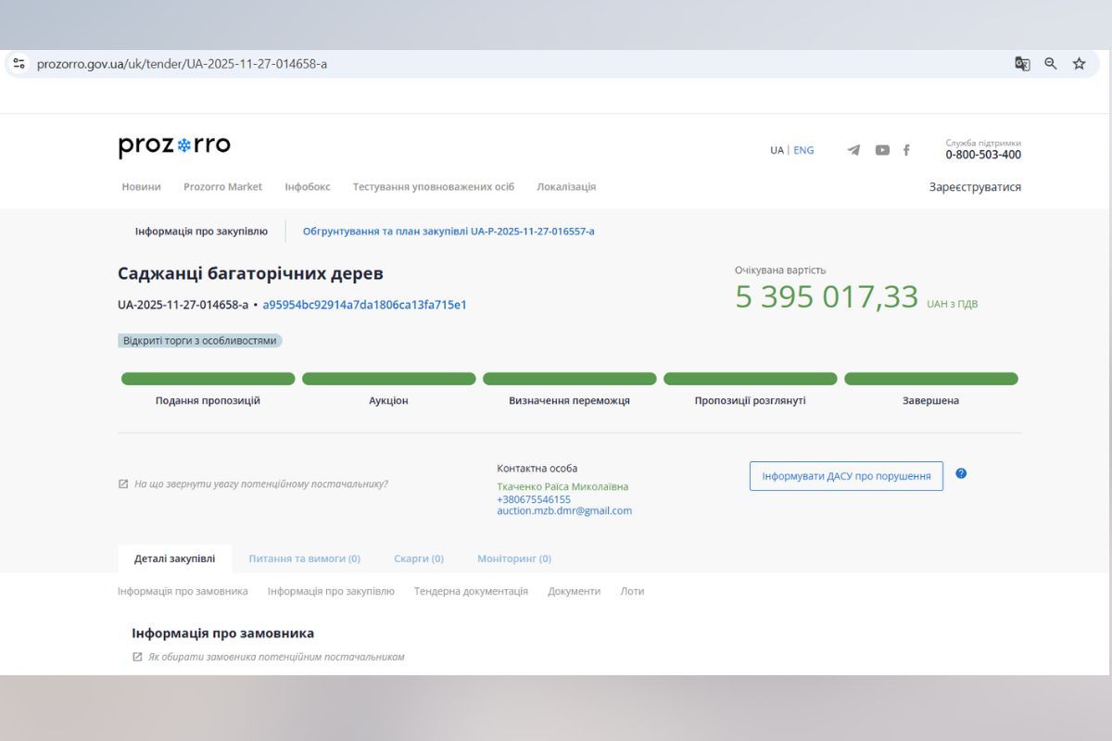Bookmark the page via the star icon
Screen dimensions: 1112x741
coord(1078,64)
